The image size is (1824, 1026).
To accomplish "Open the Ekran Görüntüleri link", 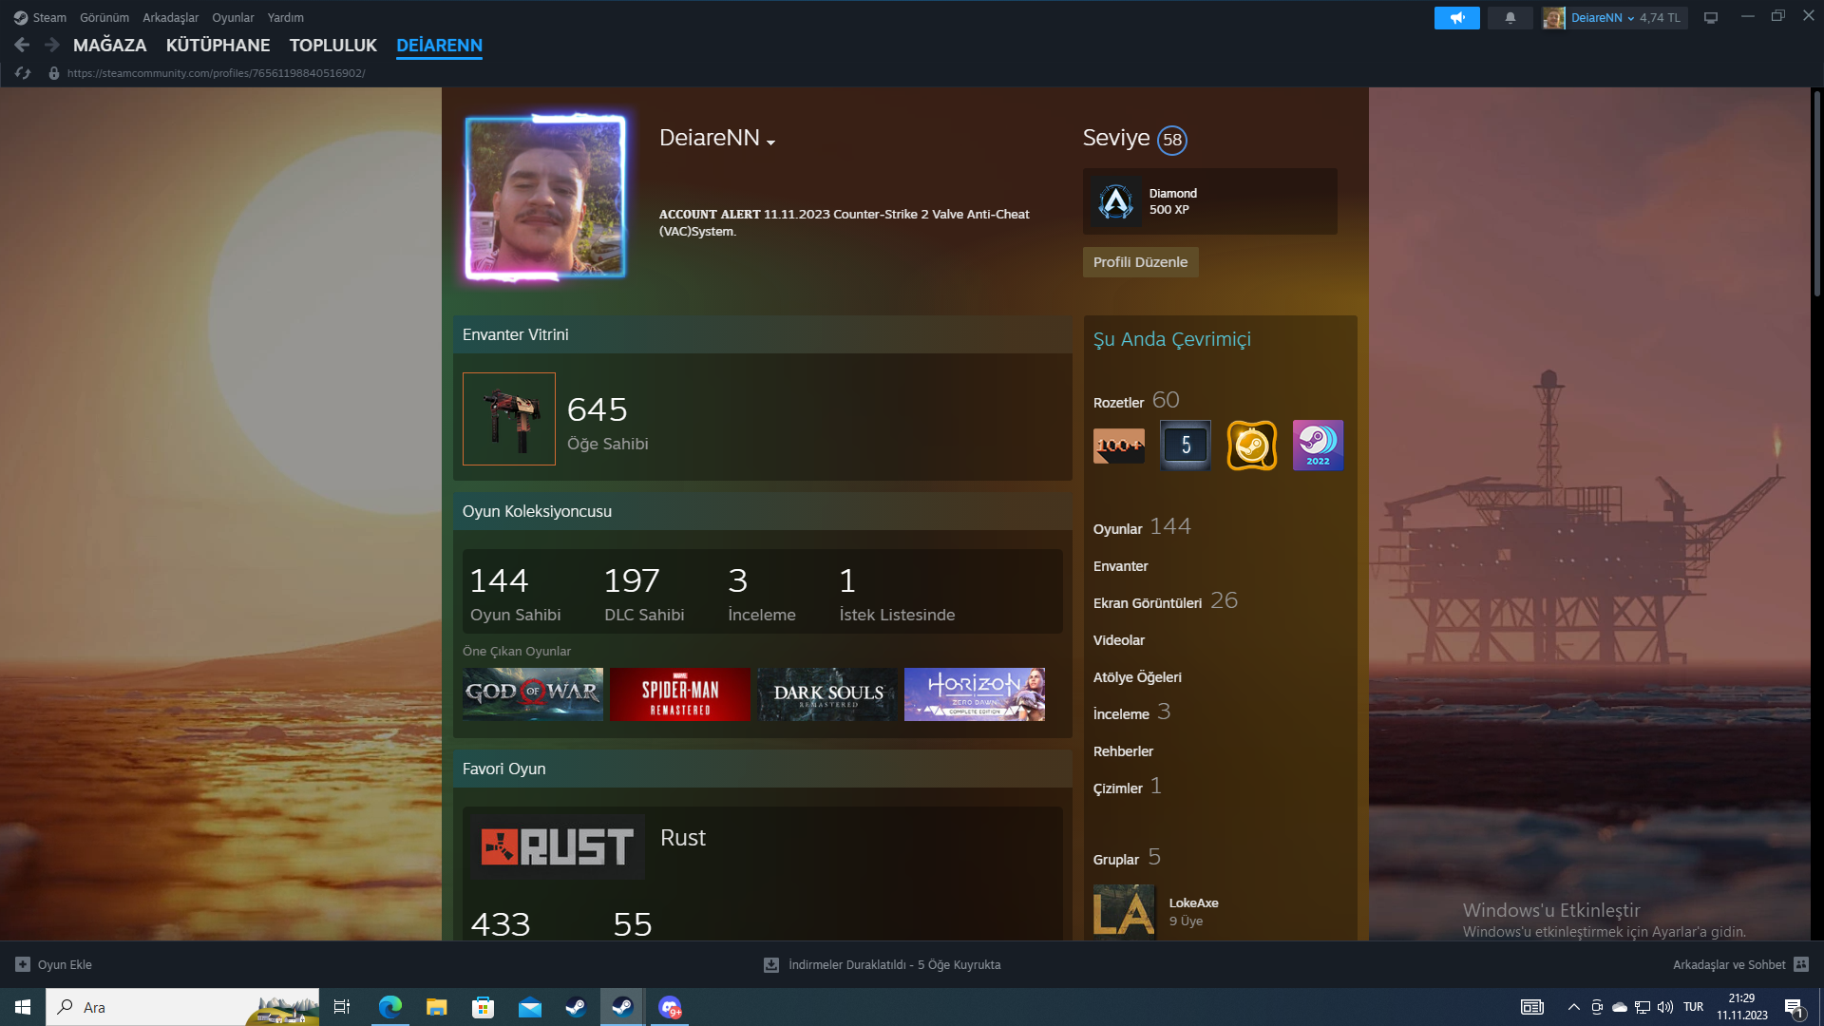I will pos(1147,603).
